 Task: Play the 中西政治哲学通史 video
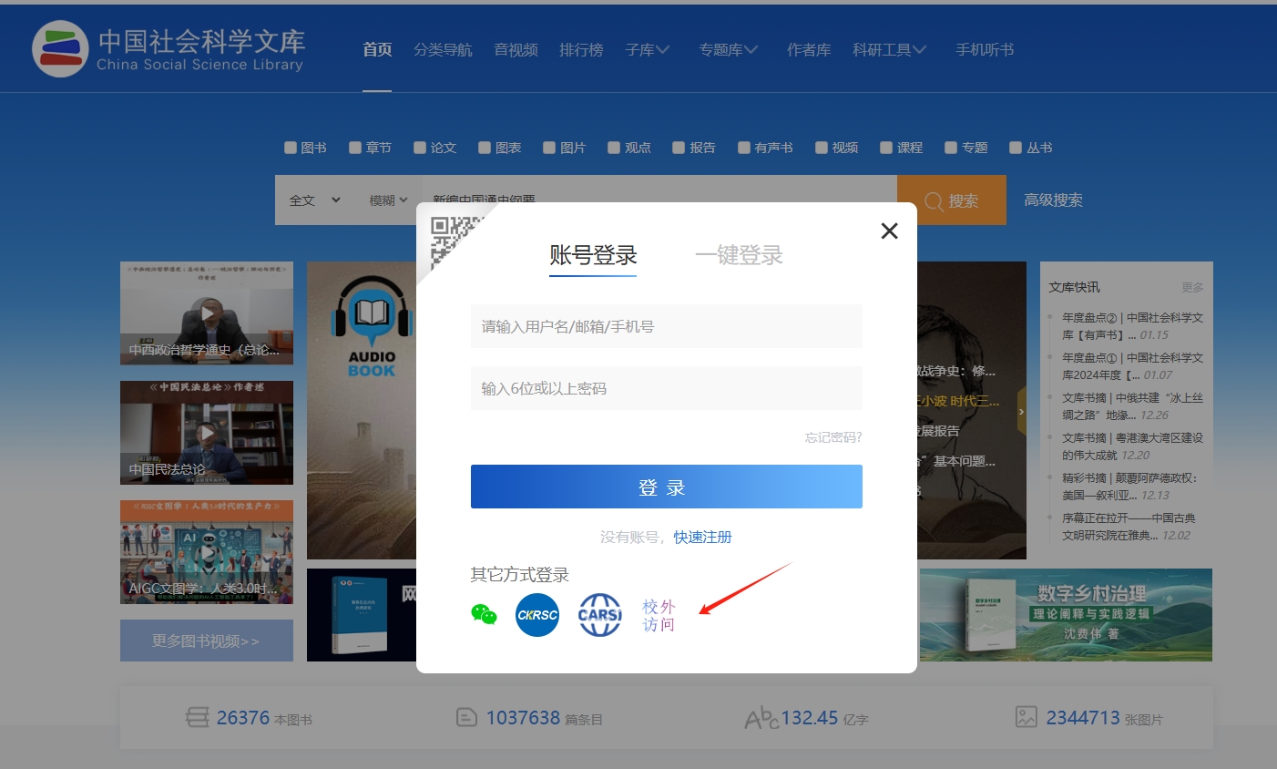[207, 313]
